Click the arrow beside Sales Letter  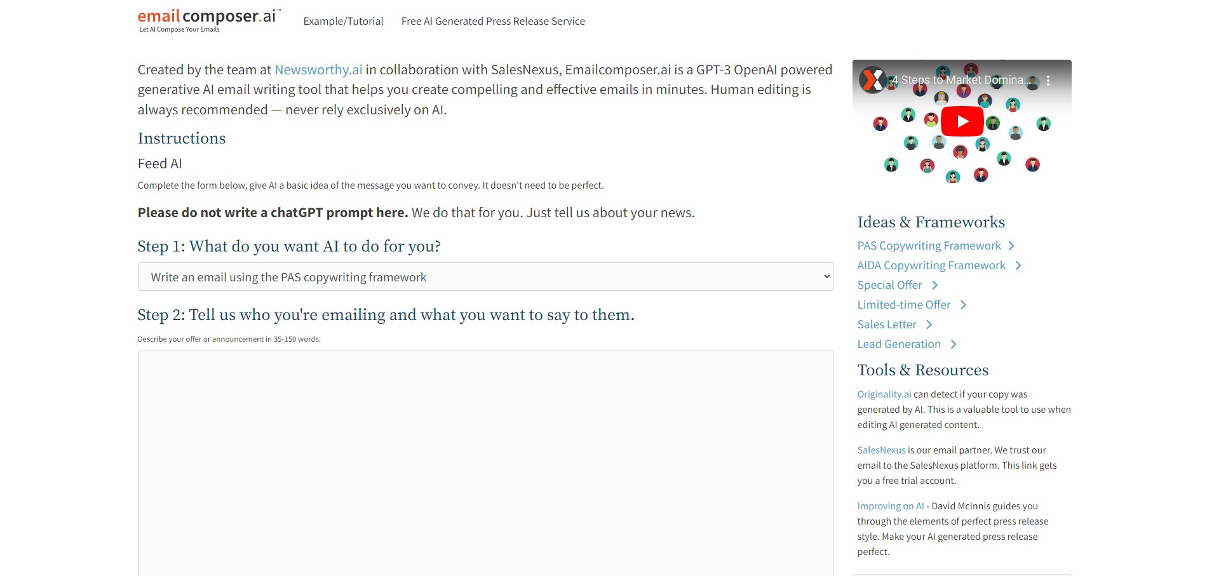[929, 325]
